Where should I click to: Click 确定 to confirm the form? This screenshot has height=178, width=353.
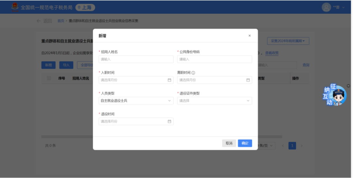(x=245, y=143)
